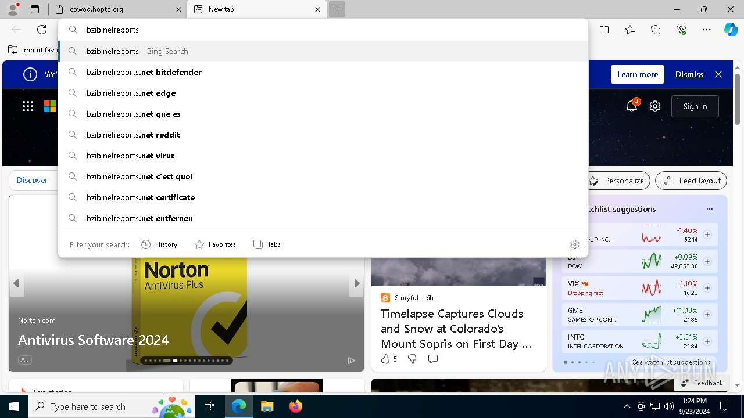Add GME GameStop to watchlist
This screenshot has height=418, width=744.
(707, 315)
